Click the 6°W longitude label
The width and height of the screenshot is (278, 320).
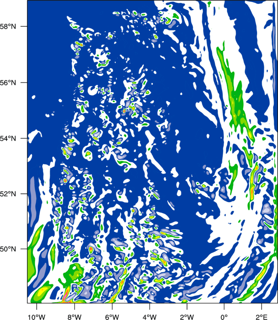pyautogui.click(x=112, y=317)
